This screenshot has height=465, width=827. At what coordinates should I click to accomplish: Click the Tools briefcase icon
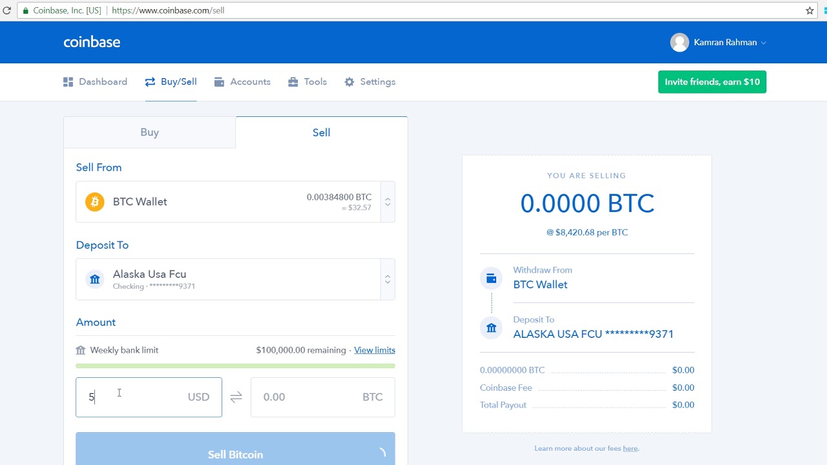(x=293, y=82)
